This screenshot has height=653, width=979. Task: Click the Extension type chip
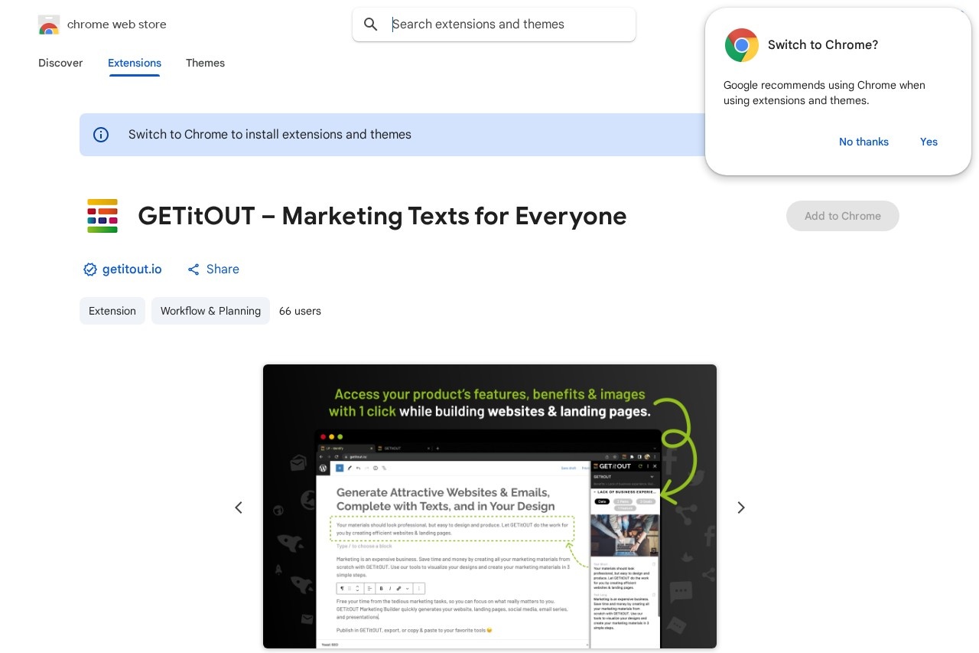click(x=112, y=311)
